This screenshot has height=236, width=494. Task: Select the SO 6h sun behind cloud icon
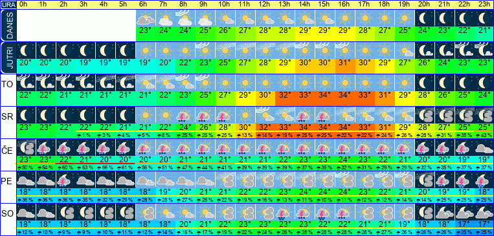146,212
